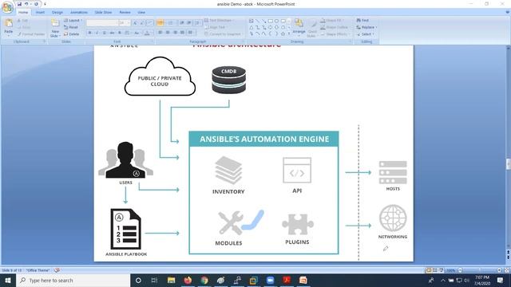Expand the shapes gallery

point(289,33)
